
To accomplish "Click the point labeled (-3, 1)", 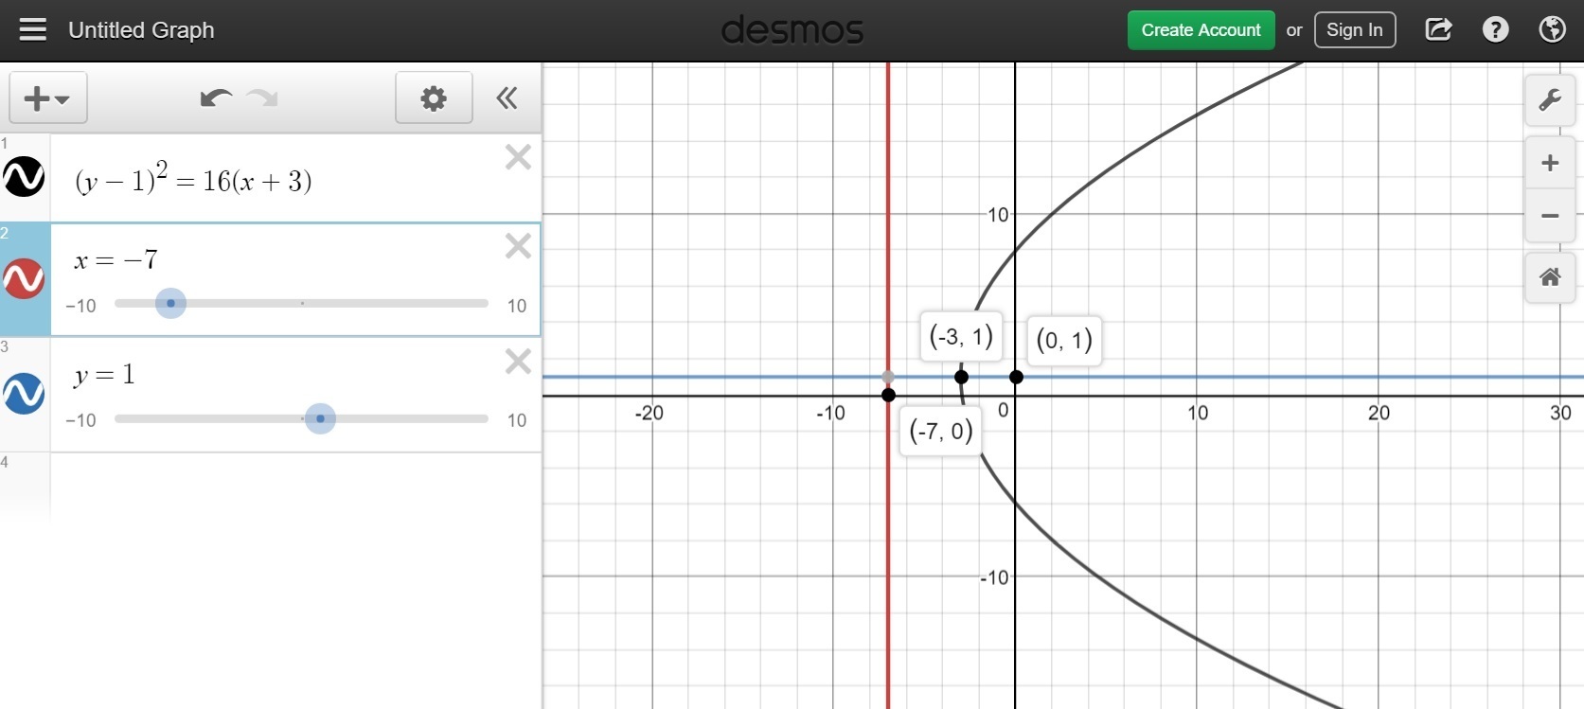I will click(x=961, y=377).
